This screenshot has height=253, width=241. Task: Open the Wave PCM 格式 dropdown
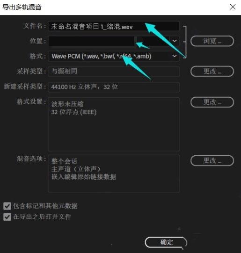(114, 56)
